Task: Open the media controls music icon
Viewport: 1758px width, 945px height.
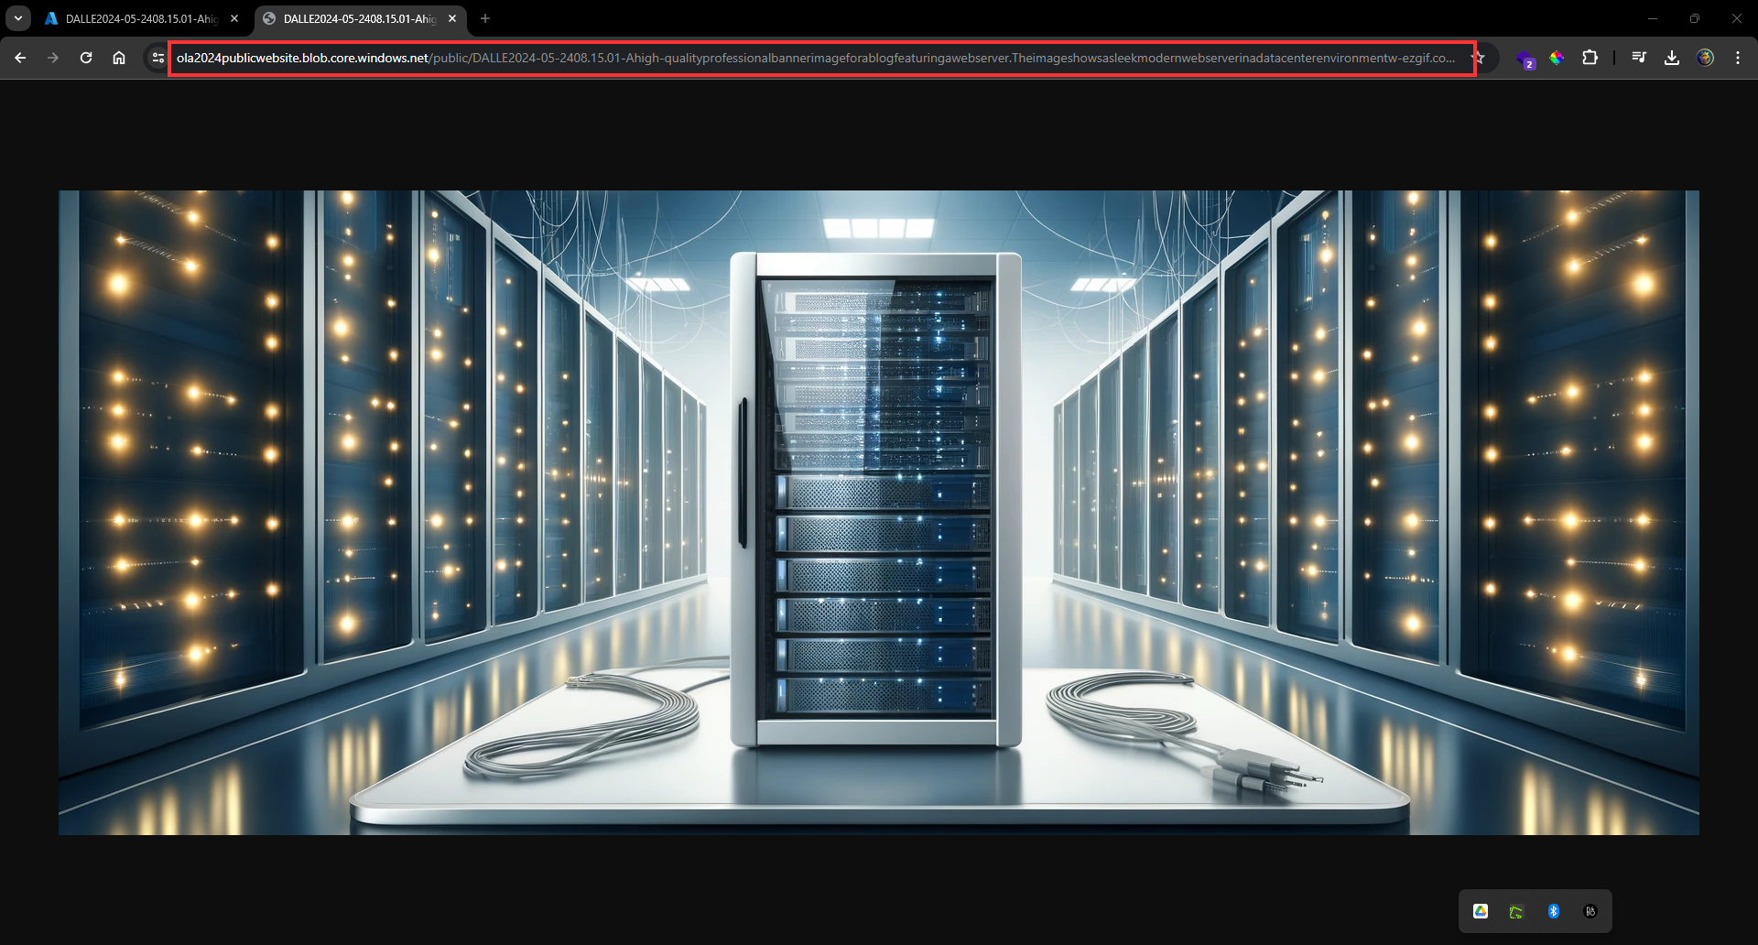Action: [x=1639, y=58]
